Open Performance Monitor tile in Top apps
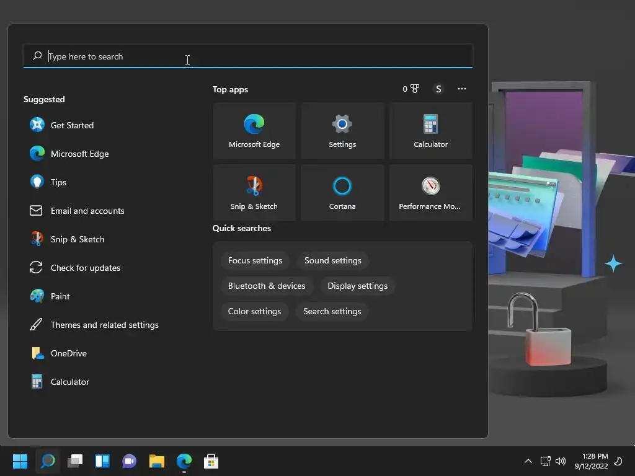The height and width of the screenshot is (476, 635). (430, 193)
